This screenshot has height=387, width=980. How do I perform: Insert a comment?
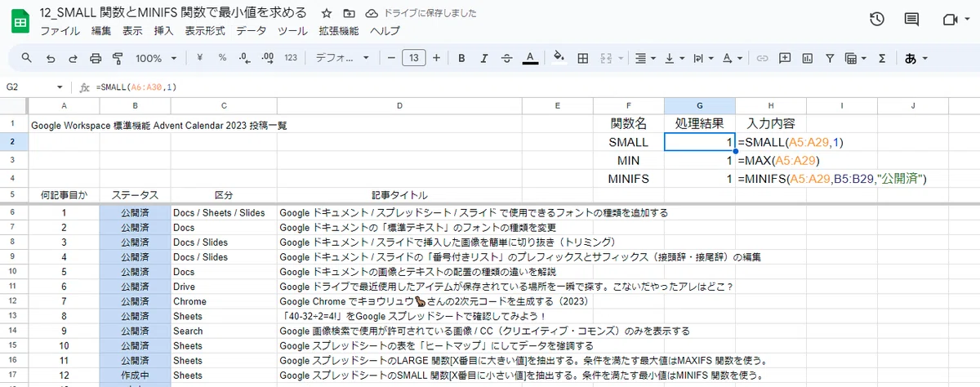[785, 58]
